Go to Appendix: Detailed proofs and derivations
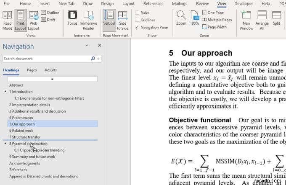 point(44,176)
